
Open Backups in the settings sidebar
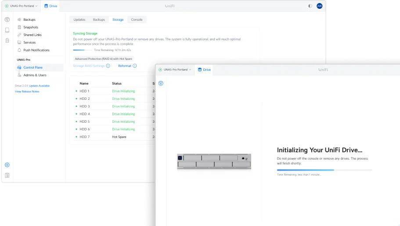tap(29, 19)
